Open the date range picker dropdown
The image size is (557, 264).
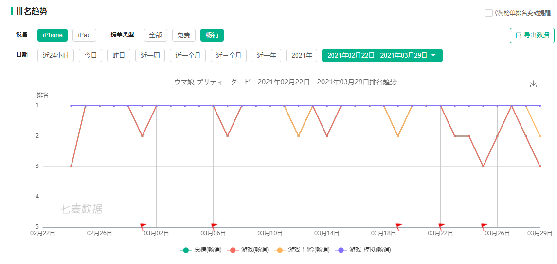tap(382, 56)
